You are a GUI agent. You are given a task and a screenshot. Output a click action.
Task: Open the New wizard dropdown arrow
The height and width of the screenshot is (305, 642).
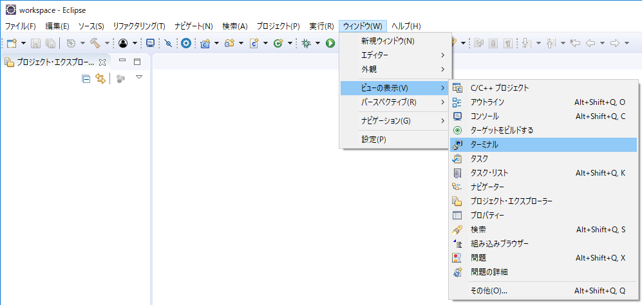(x=23, y=43)
